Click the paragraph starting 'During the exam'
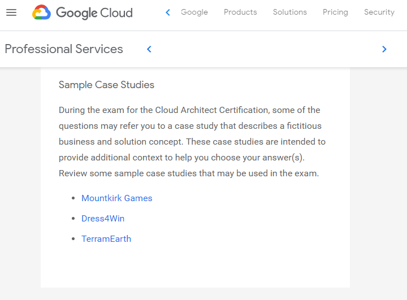The height and width of the screenshot is (300, 407). click(192, 142)
